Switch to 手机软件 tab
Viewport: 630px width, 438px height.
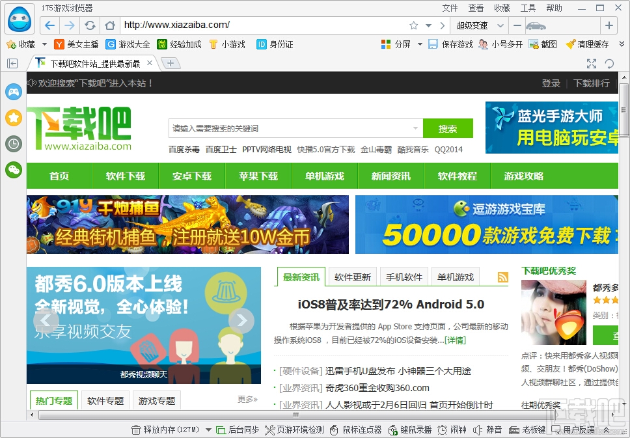pyautogui.click(x=404, y=277)
